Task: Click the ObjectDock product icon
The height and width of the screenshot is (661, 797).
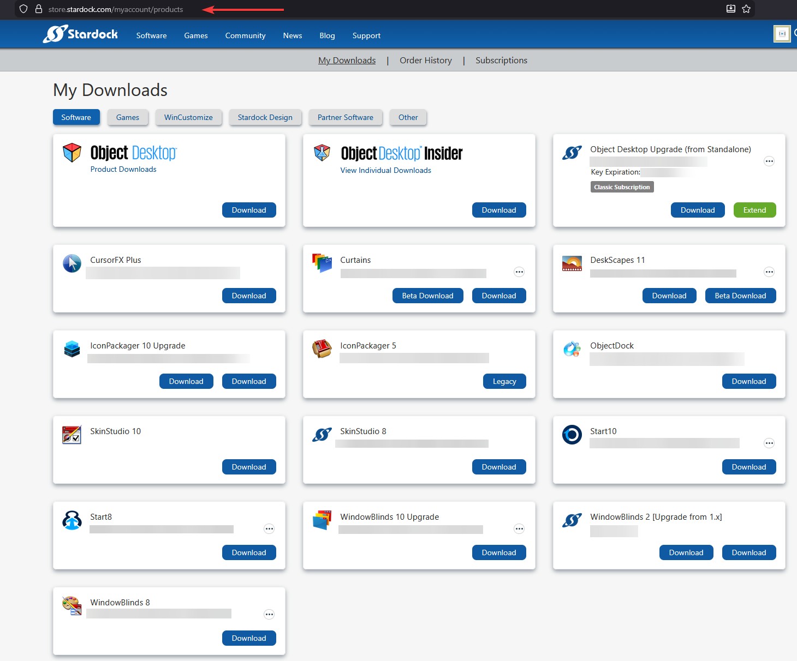Action: [x=572, y=349]
